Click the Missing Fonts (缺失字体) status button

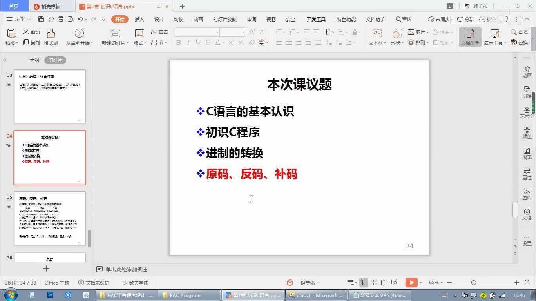(135, 283)
